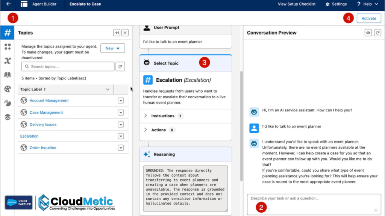
Task: Reset the Conversation Preview
Action: pos(378,33)
